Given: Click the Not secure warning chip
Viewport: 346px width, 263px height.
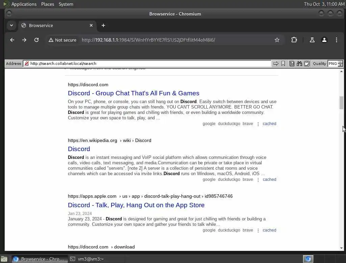Looking at the screenshot, I should 63,40.
